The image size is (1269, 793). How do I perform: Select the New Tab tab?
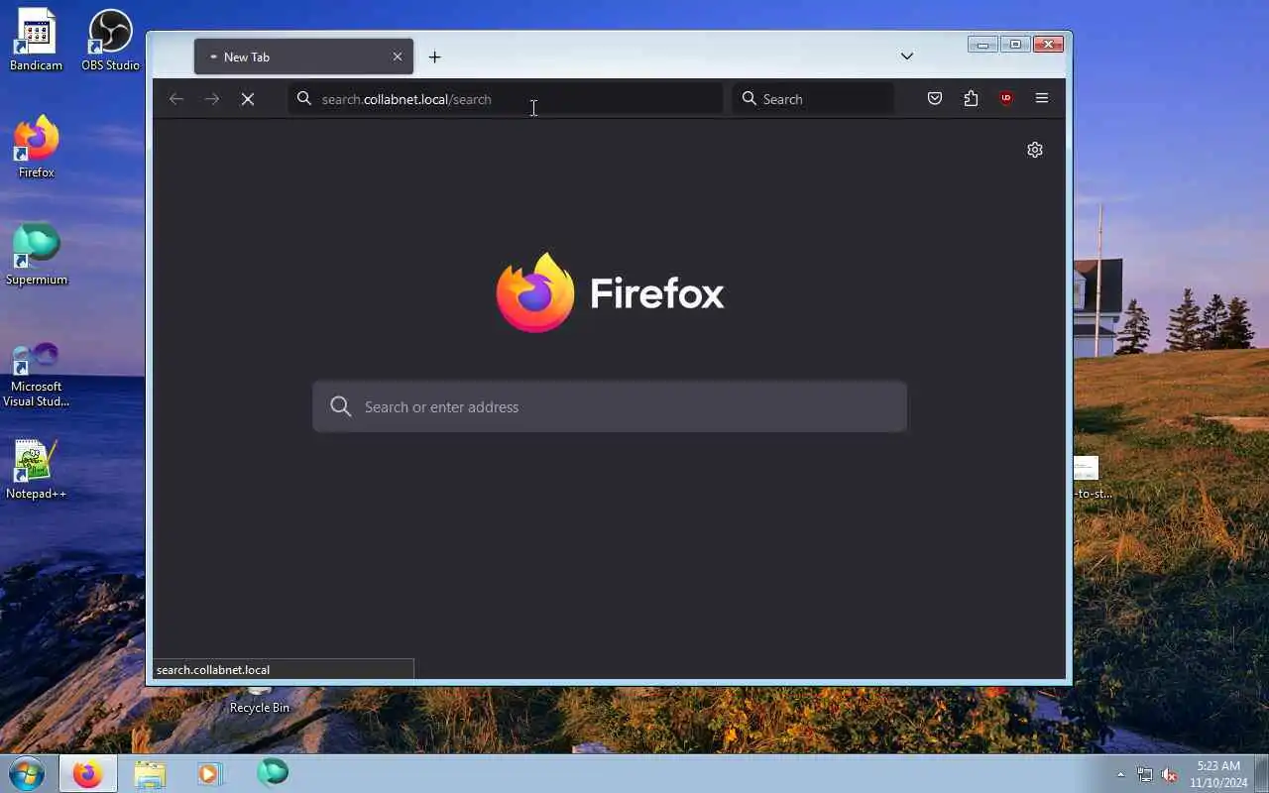coord(303,57)
